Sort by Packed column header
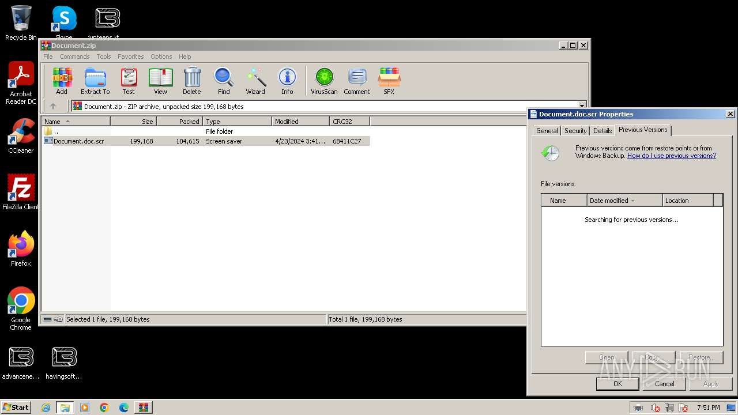 179,122
